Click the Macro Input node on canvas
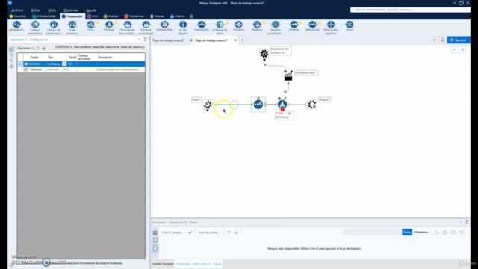The image size is (478, 269). (x=208, y=105)
